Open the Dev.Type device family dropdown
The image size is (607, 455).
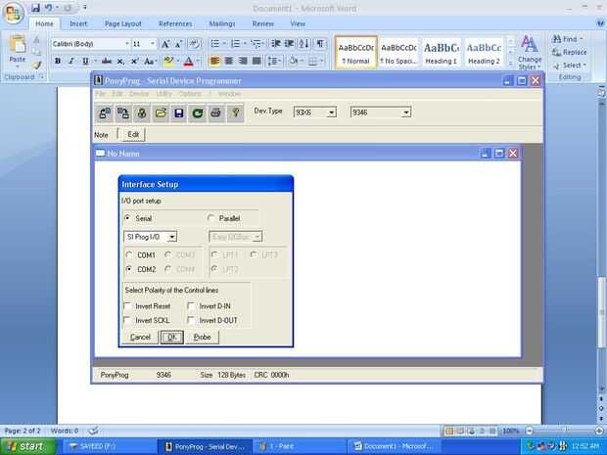coord(331,113)
